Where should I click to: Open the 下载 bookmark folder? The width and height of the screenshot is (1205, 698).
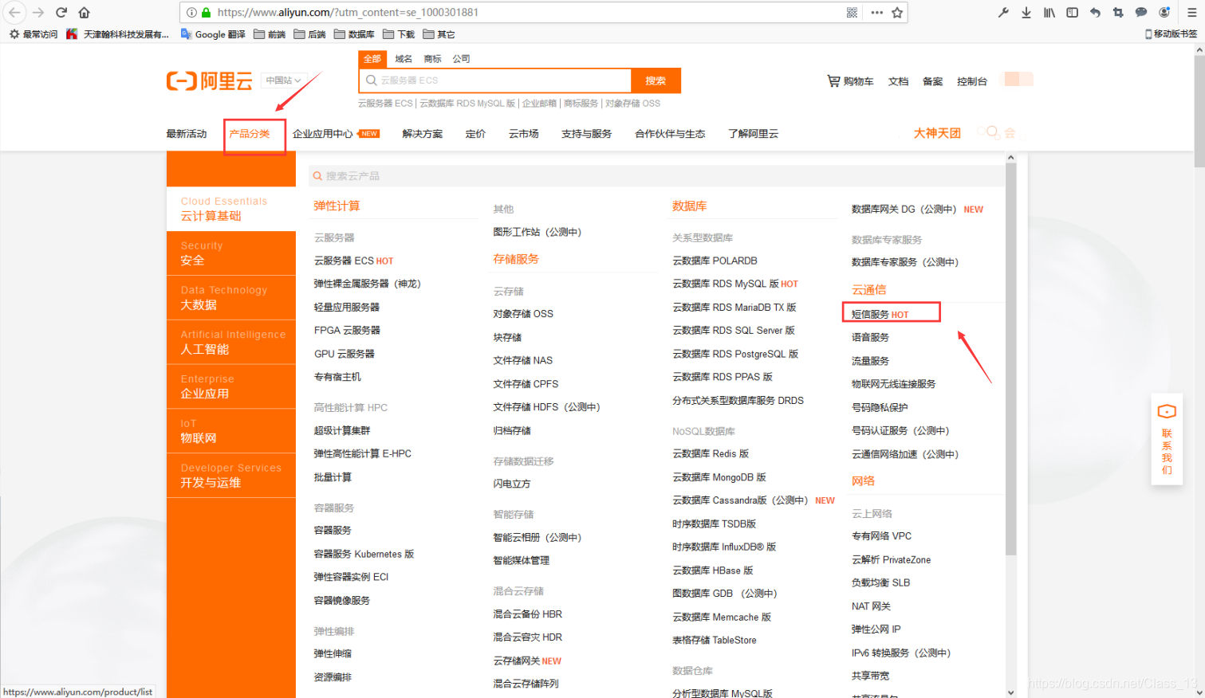coord(399,34)
